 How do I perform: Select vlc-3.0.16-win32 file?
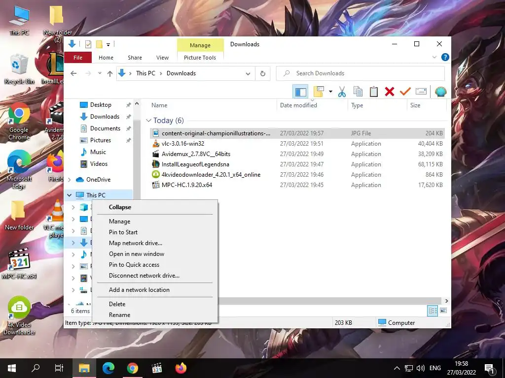(x=297, y=144)
